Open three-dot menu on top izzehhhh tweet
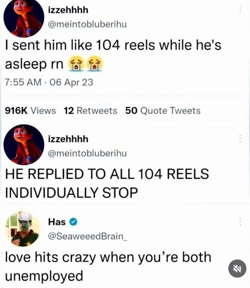 click(x=240, y=10)
